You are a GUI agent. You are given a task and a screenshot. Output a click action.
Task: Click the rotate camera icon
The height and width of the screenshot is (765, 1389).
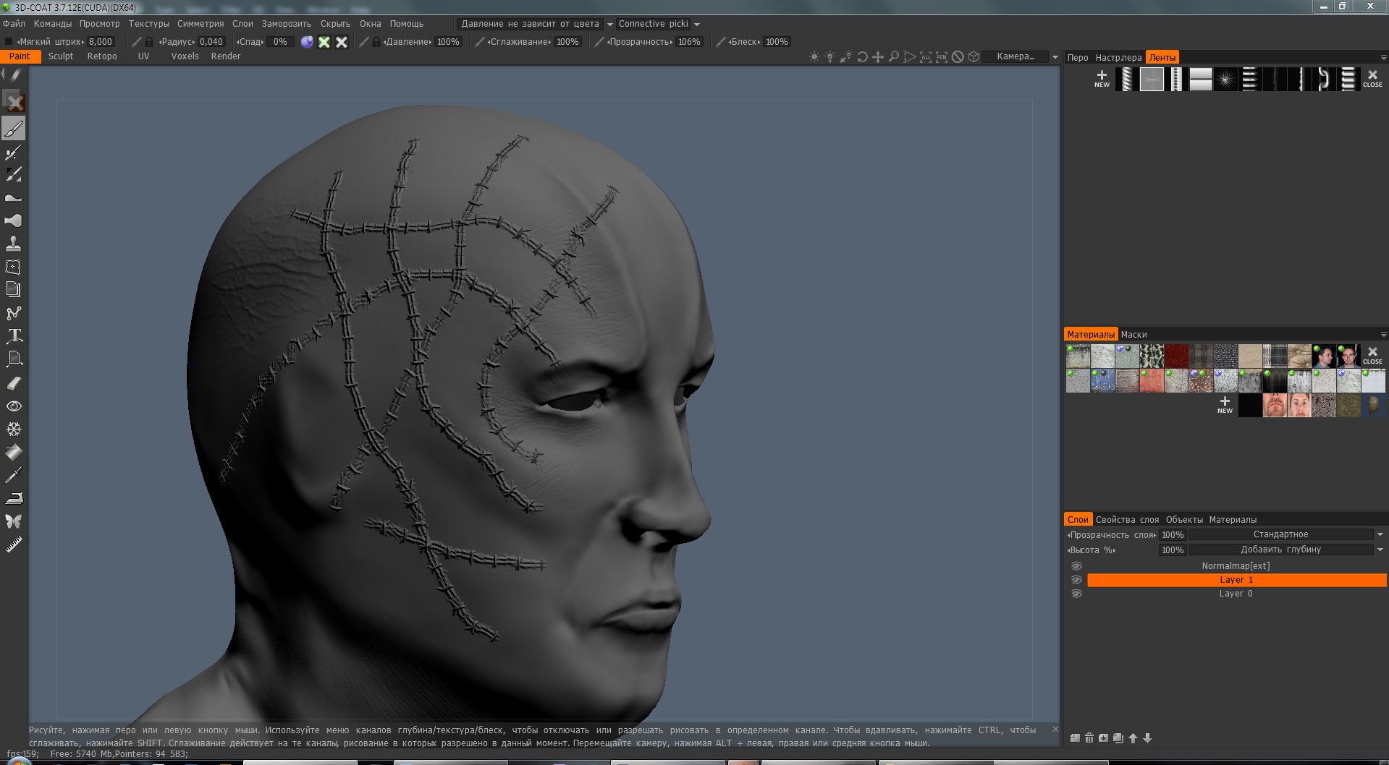(862, 57)
